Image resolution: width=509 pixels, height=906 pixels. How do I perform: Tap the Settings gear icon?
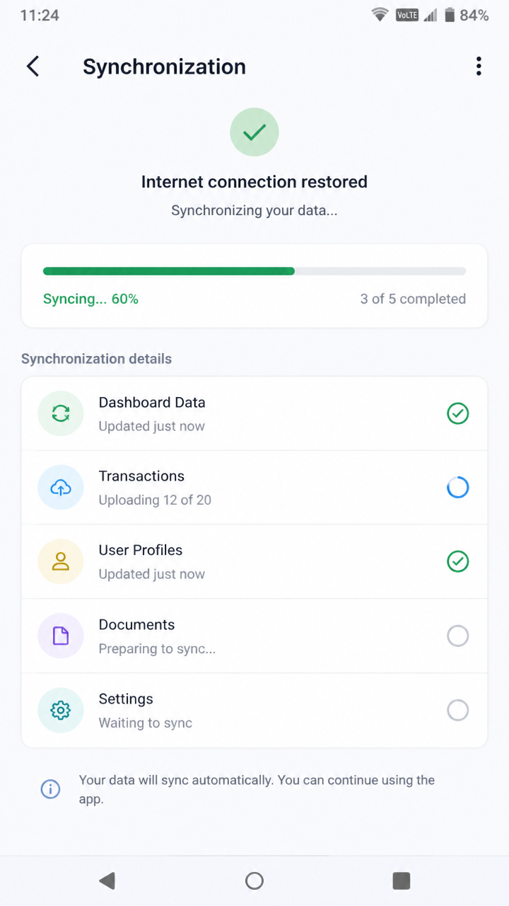tap(61, 710)
